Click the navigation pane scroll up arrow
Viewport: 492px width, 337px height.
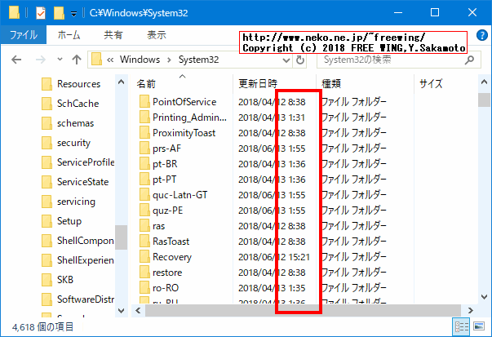pyautogui.click(x=121, y=82)
